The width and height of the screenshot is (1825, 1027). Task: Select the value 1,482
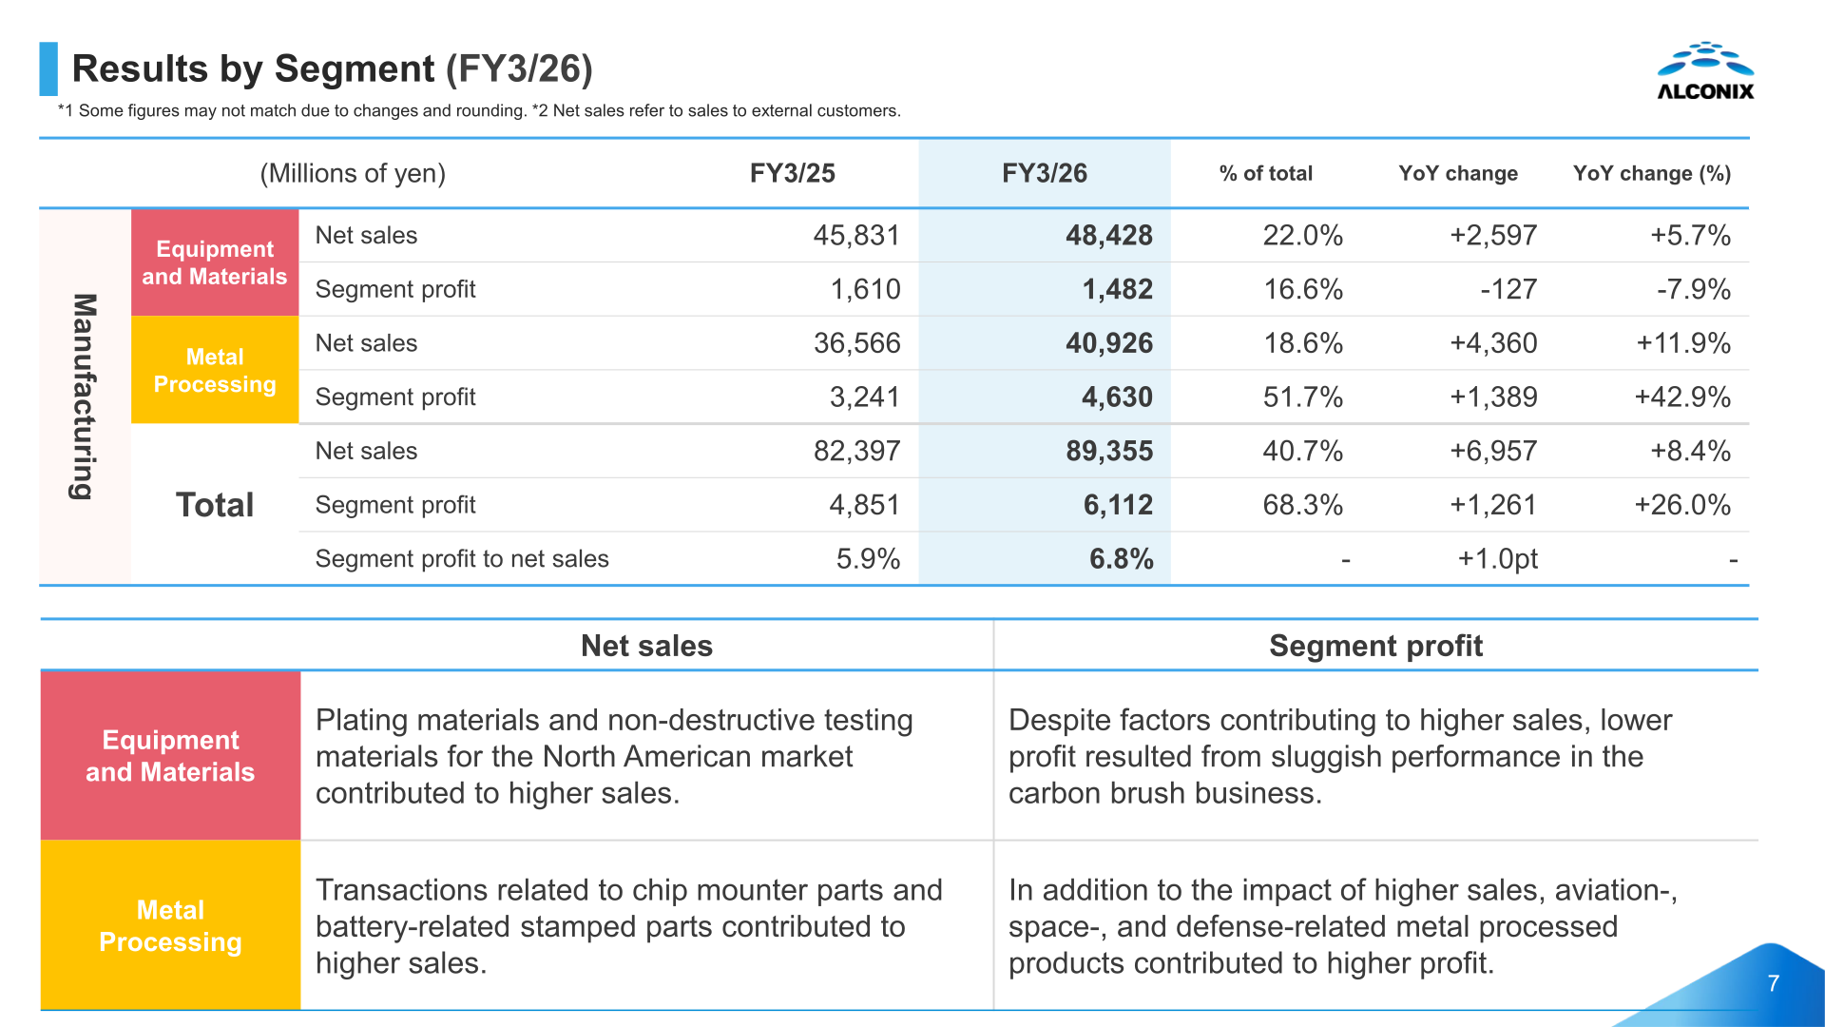coord(1117,289)
